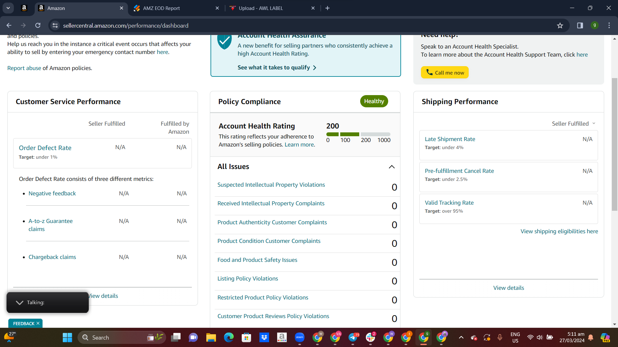This screenshot has height=347, width=618.
Task: Open Listing Policy Violations
Action: (x=248, y=279)
